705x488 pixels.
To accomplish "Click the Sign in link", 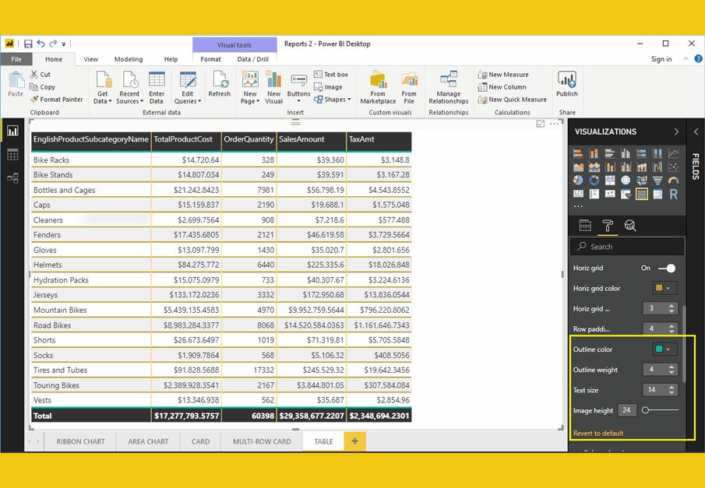I will 661,59.
